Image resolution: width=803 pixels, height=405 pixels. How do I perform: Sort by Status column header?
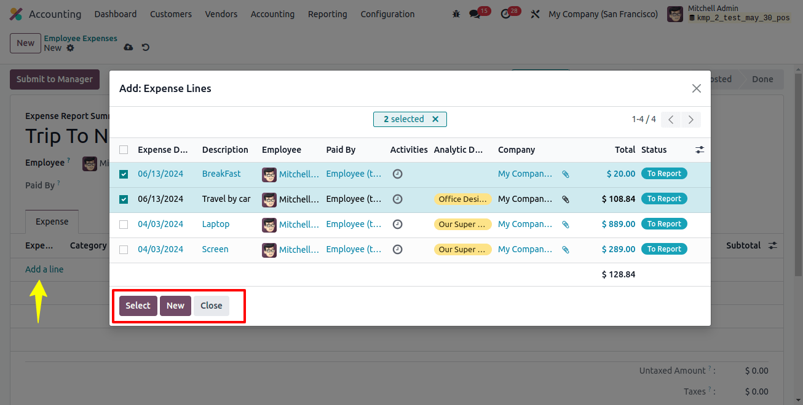click(x=654, y=150)
